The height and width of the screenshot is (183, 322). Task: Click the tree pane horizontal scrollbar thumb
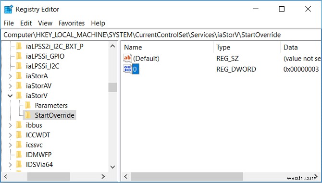tap(49, 176)
